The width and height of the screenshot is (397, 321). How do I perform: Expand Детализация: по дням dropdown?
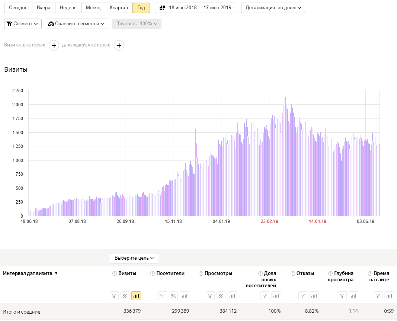[x=273, y=8]
